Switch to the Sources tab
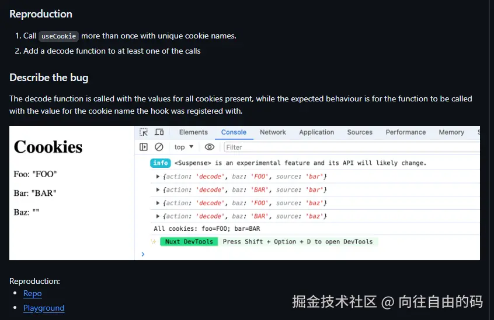This screenshot has width=494, height=320. (360, 132)
